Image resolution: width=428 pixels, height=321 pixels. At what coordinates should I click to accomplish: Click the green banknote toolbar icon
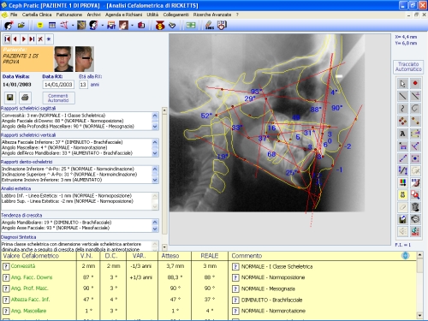[x=191, y=26]
